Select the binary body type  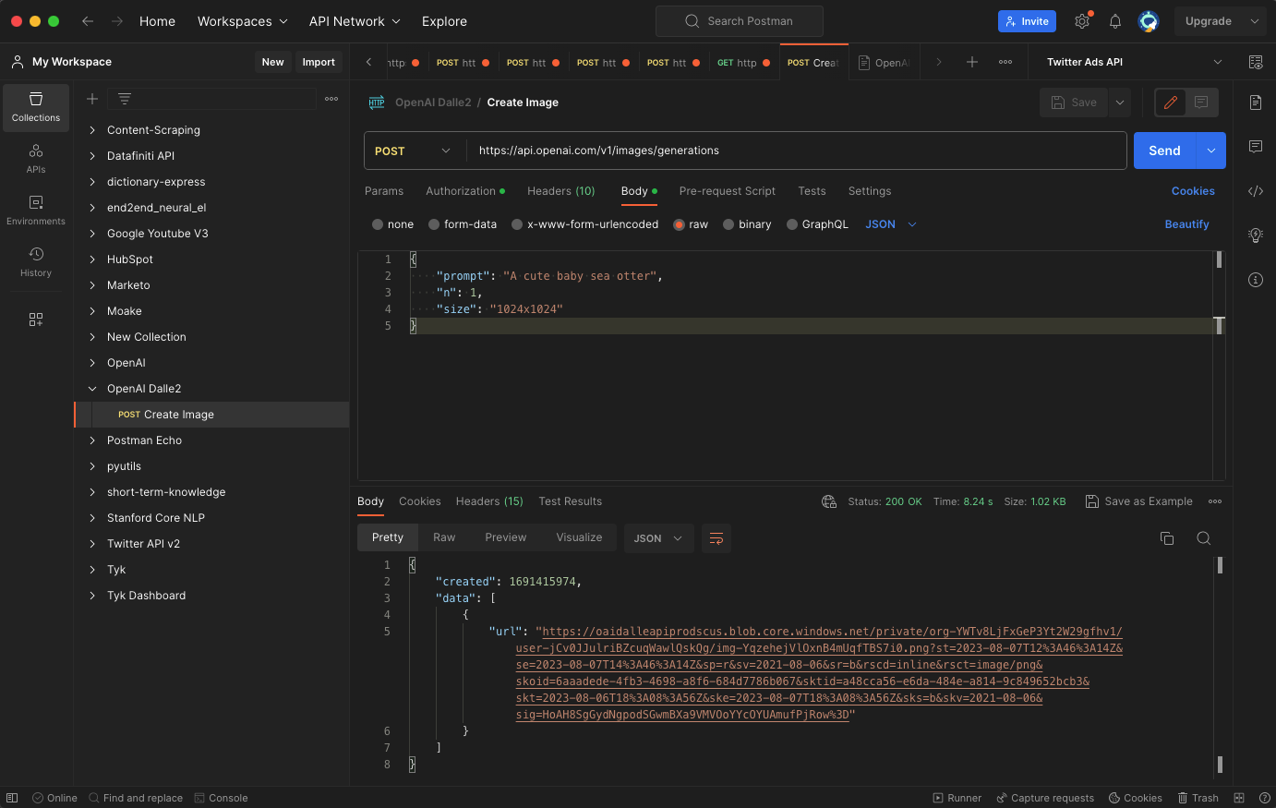point(728,224)
